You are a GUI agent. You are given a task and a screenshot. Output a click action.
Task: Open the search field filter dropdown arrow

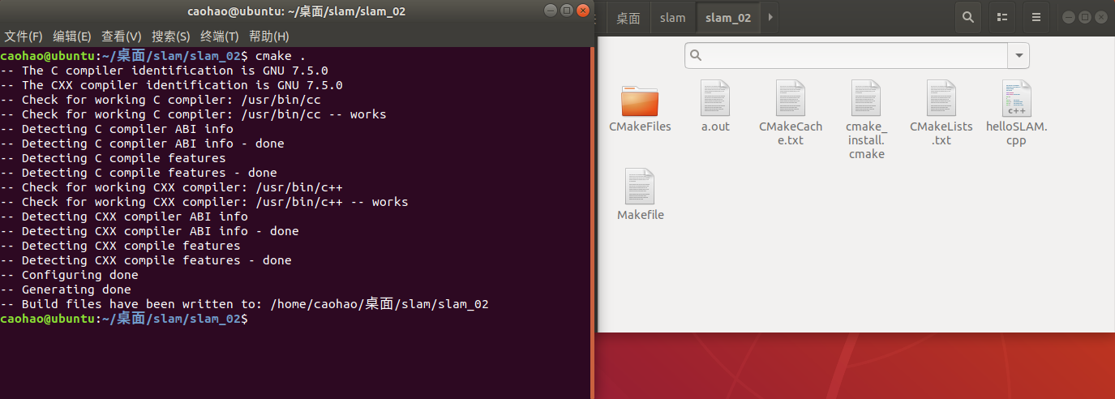(x=1019, y=56)
